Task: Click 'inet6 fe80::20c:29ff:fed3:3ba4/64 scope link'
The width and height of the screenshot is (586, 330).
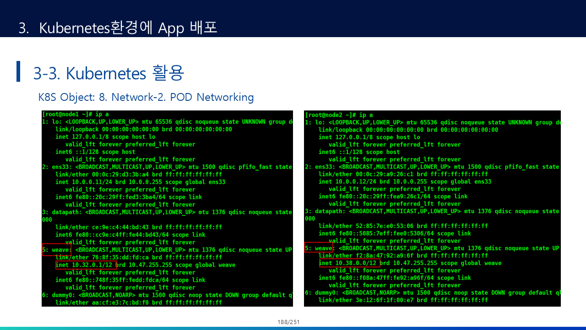Action: 128,197
